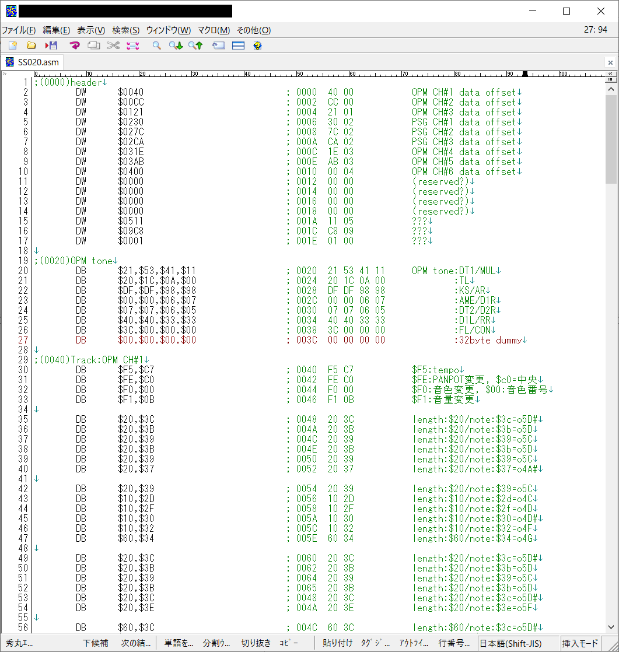619x652 pixels.
Task: Click the $60,$34 data on line 47
Action: pyautogui.click(x=136, y=538)
